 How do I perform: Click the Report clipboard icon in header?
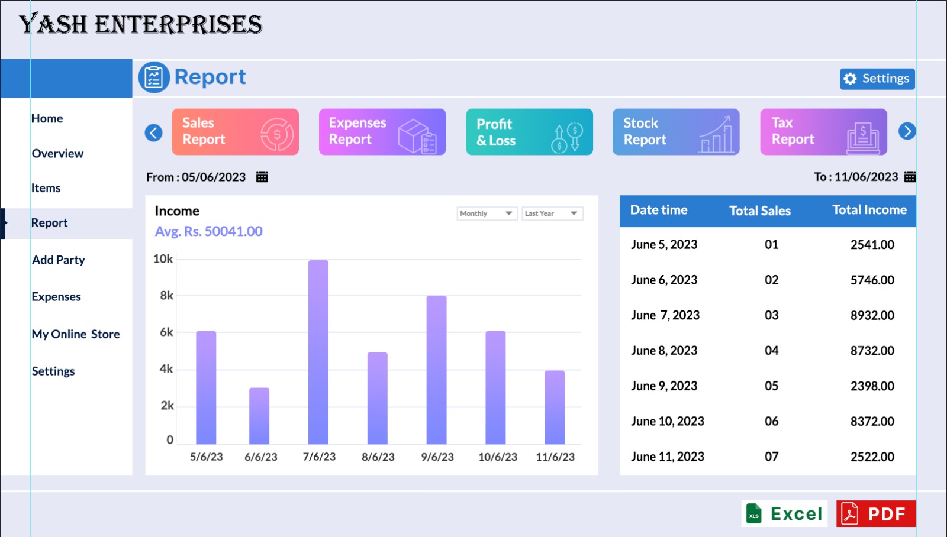click(x=154, y=77)
